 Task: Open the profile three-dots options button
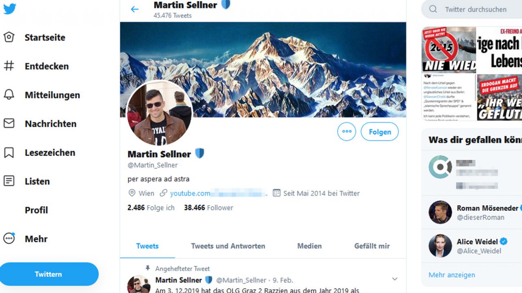tap(347, 131)
